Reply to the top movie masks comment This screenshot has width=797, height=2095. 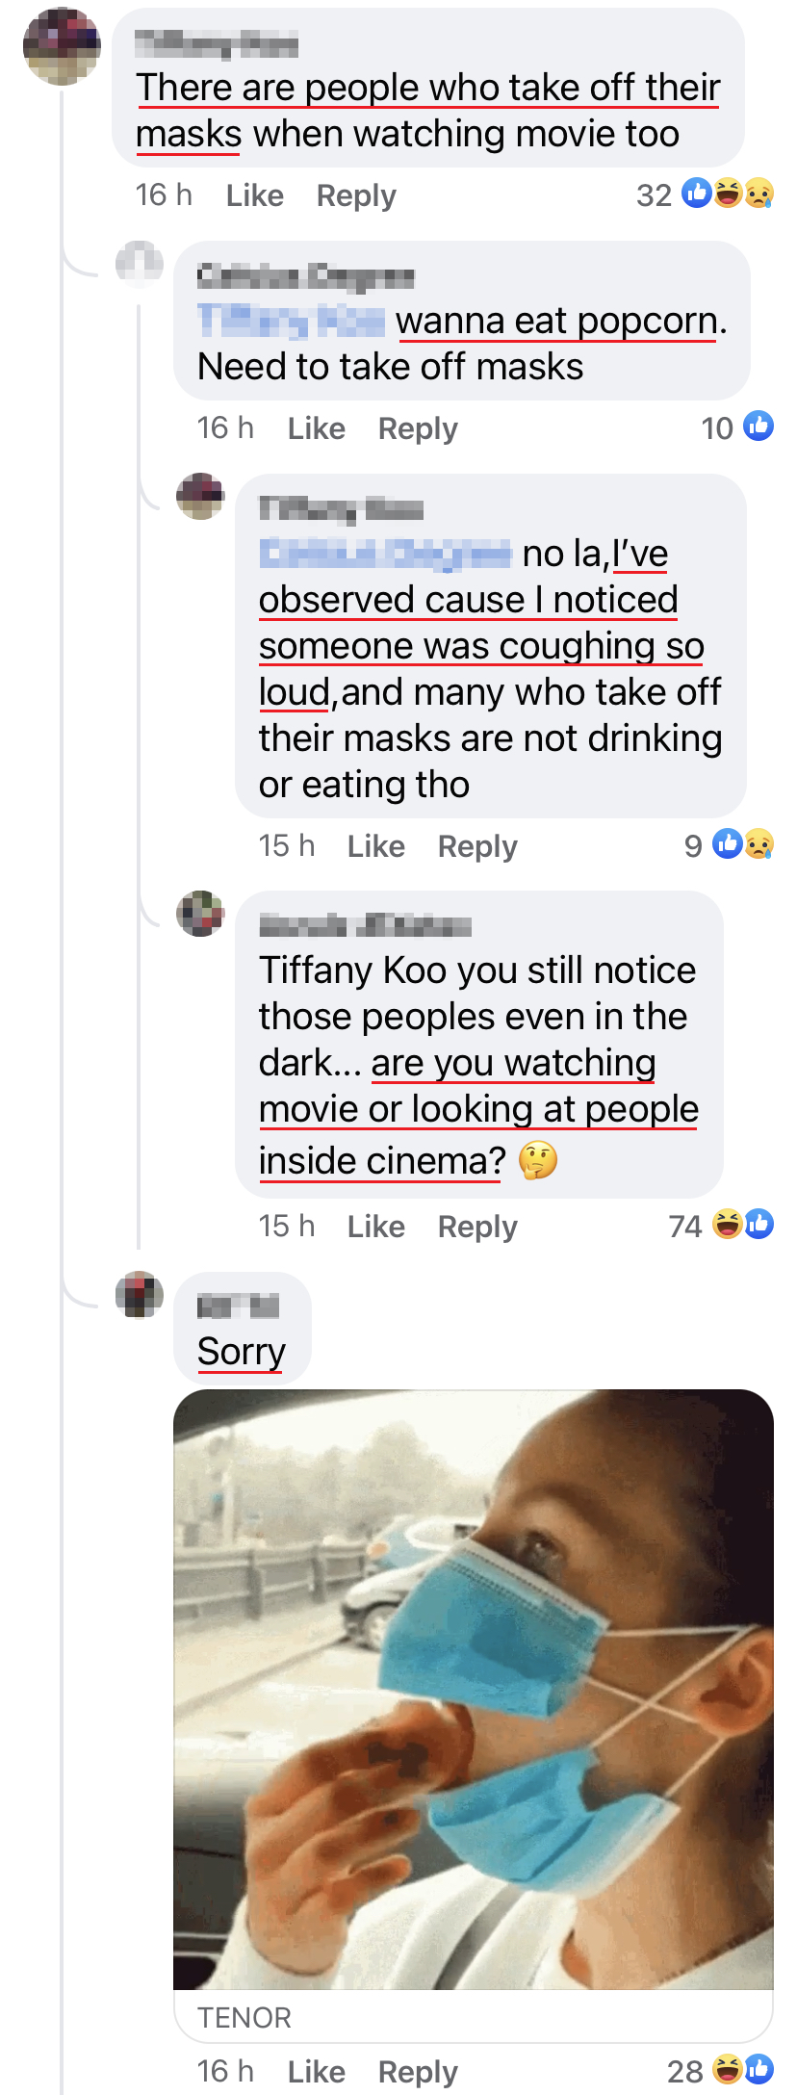[x=356, y=195]
